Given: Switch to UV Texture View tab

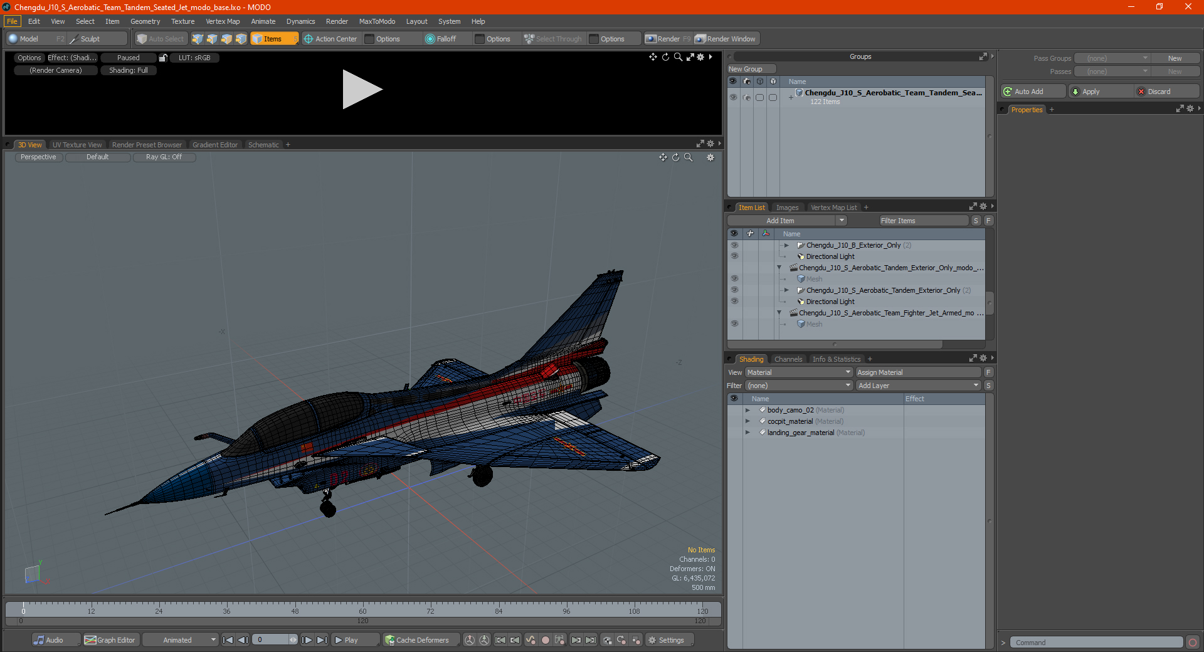Looking at the screenshot, I should 77,145.
